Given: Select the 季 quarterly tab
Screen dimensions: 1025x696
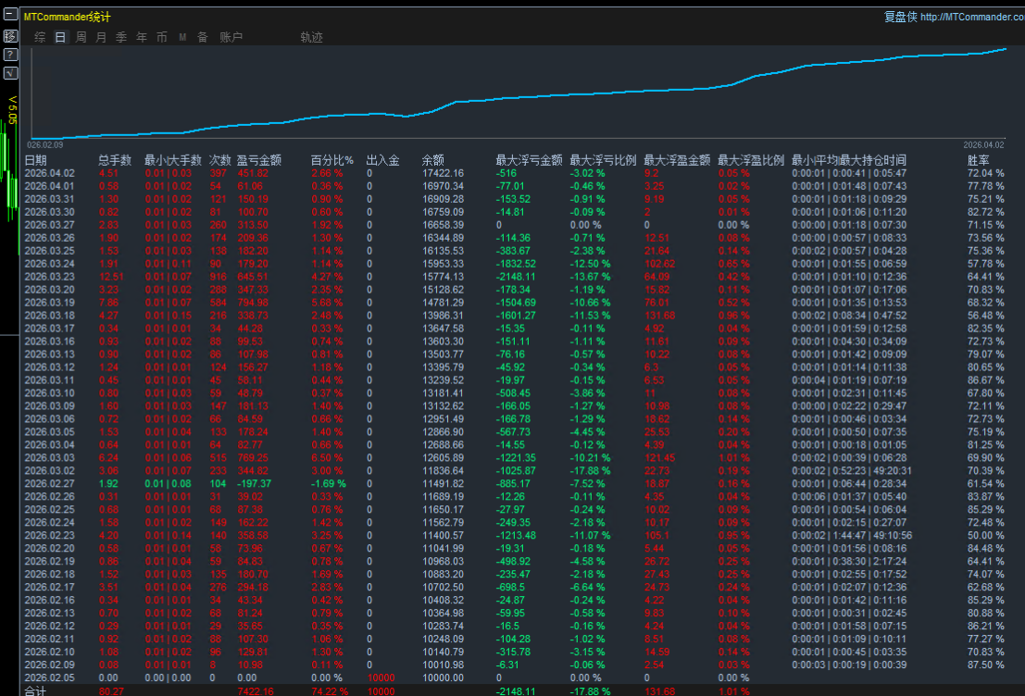Looking at the screenshot, I should click(x=121, y=37).
